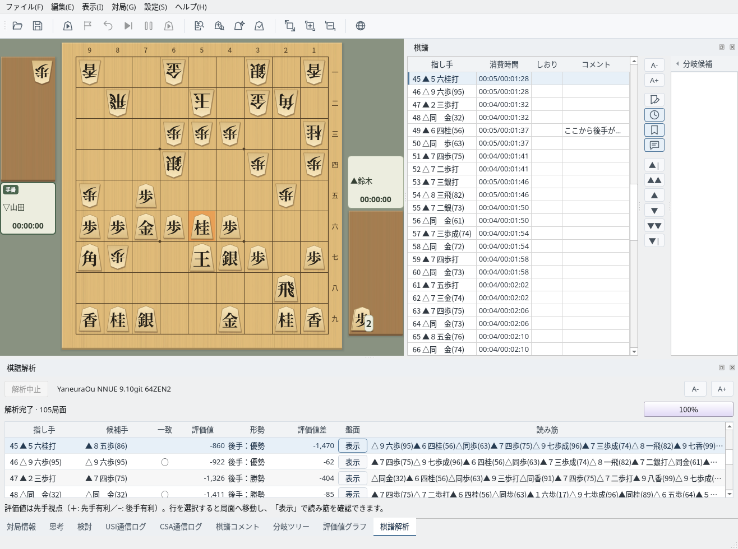Select move 49 ▲６四桂(56) in the kifu list
The image size is (738, 549).
(x=519, y=130)
